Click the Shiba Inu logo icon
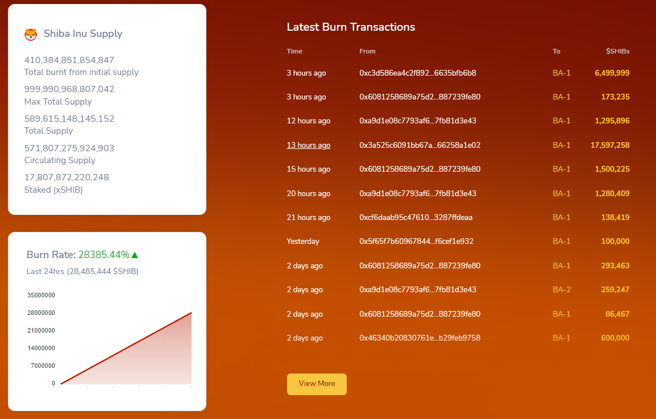Viewport: 656px width, 419px height. (x=31, y=34)
